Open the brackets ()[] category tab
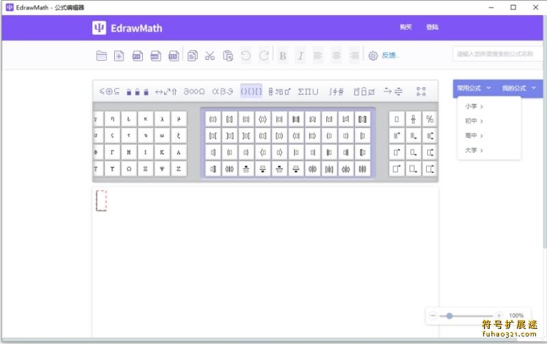547x344 pixels. tap(251, 91)
